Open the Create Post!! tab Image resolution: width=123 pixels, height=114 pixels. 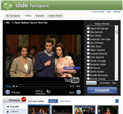coord(55,16)
